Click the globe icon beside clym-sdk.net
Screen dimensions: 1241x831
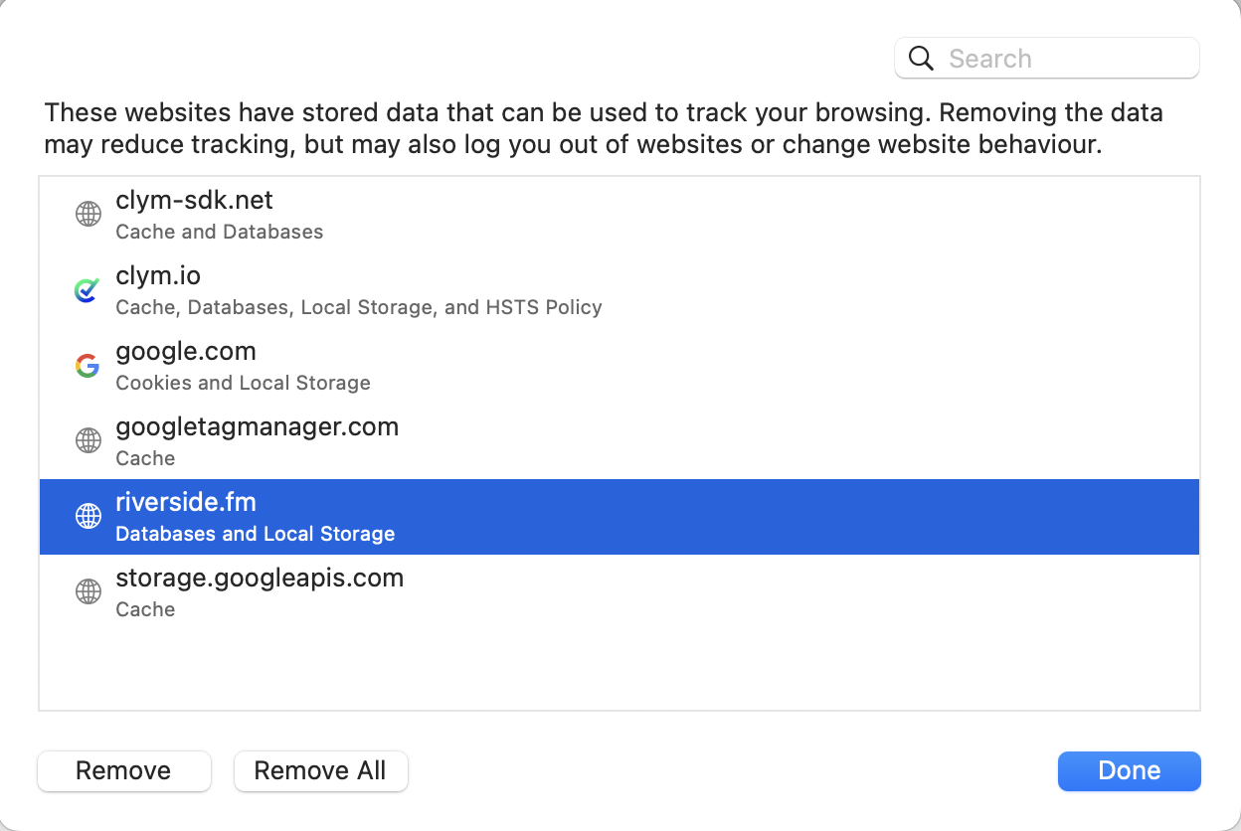click(x=89, y=214)
